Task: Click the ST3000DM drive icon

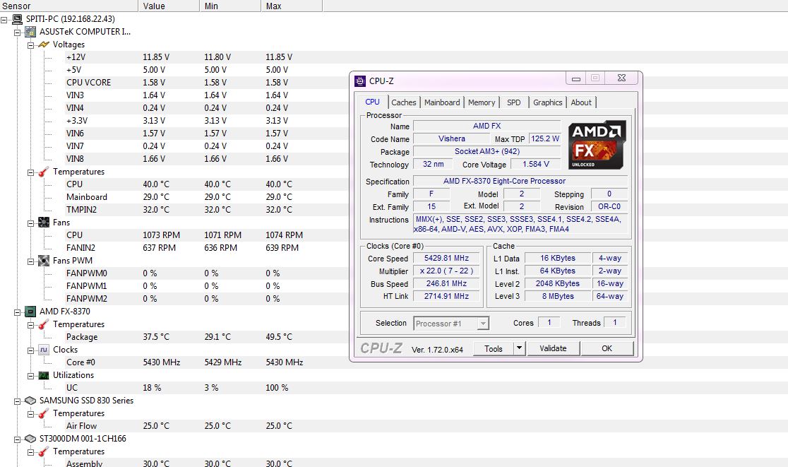Action: [x=30, y=439]
